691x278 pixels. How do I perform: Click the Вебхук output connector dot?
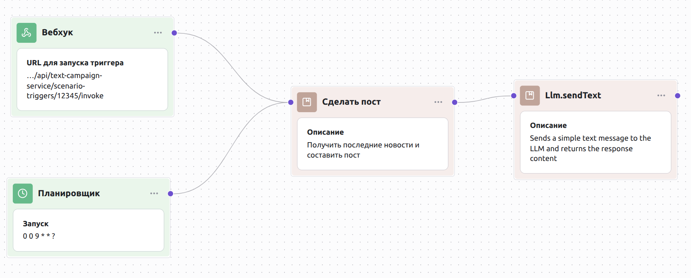pos(174,33)
